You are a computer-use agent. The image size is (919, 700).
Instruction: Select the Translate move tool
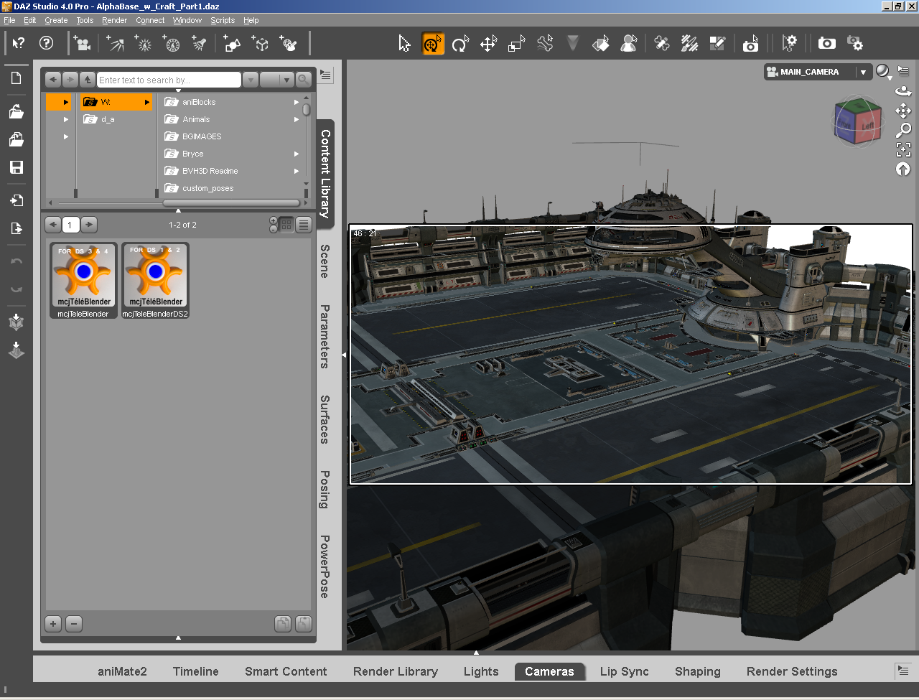click(x=489, y=44)
